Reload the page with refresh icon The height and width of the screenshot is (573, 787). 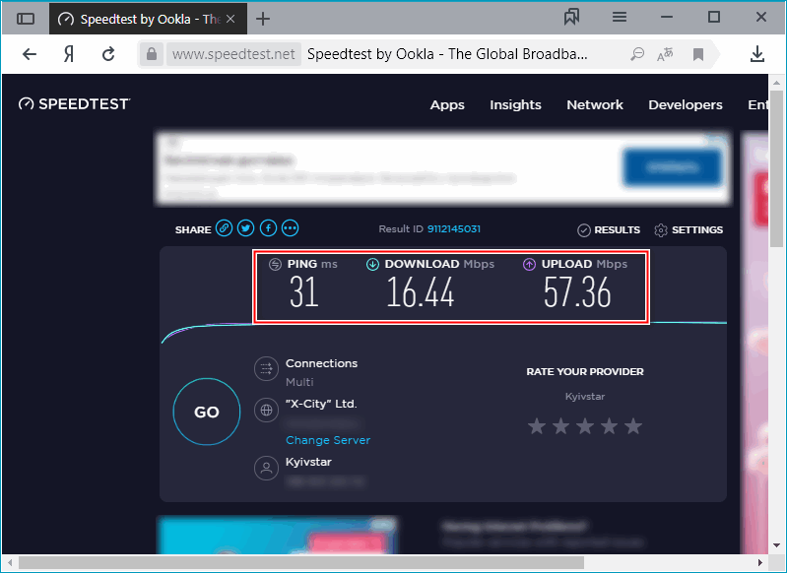coord(108,54)
